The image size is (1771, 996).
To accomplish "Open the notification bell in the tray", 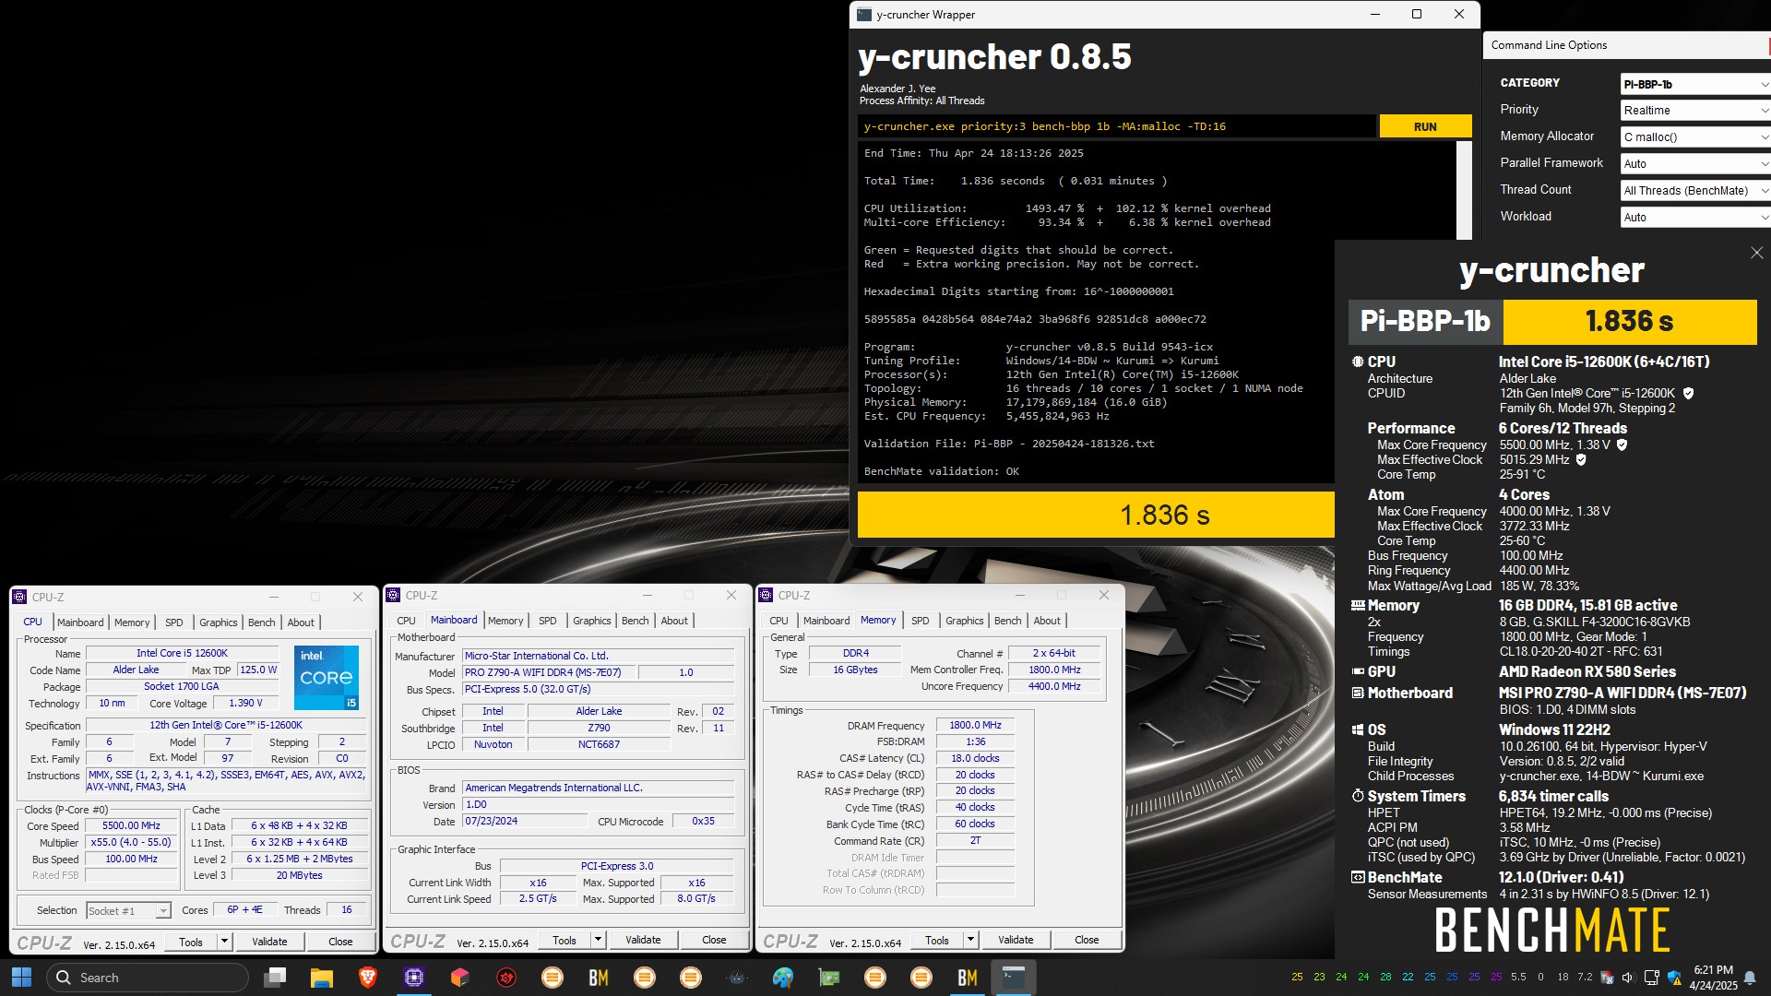I will tap(1750, 978).
